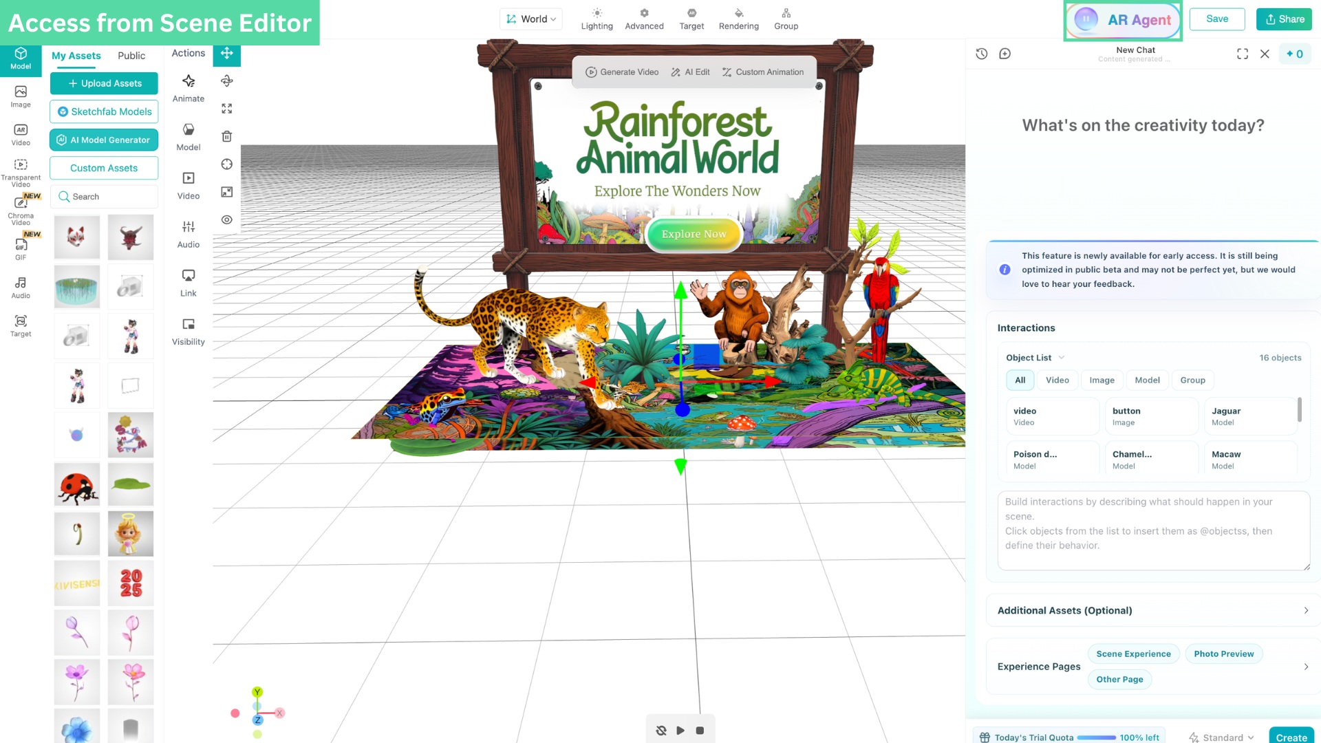Open the Chroma Video category
The height and width of the screenshot is (743, 1321).
[21, 211]
